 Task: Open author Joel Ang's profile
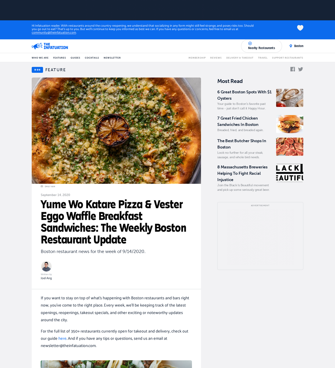46,278
